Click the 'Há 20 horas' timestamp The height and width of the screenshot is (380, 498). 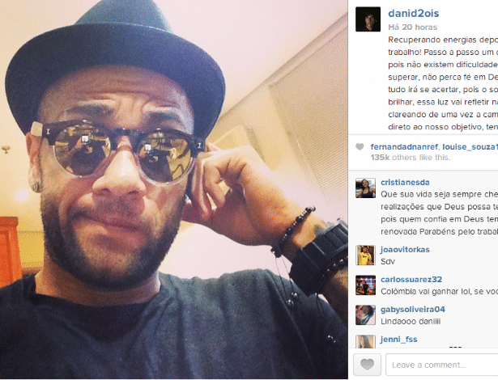(412, 27)
